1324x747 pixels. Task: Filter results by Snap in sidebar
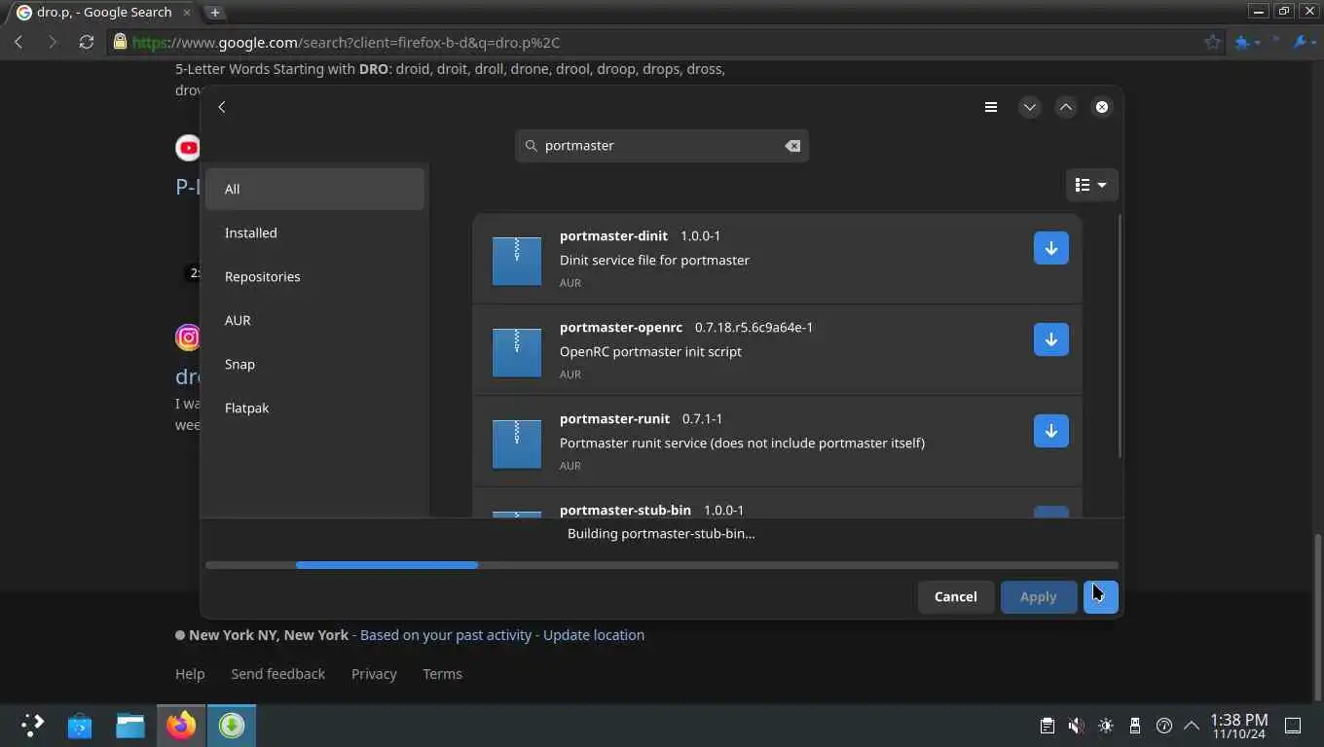tap(314, 364)
